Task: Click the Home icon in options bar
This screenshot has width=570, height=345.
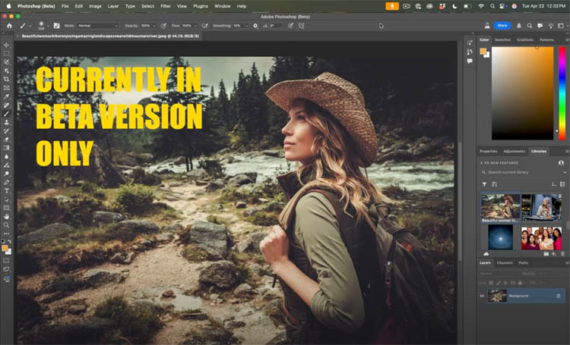Action: pyautogui.click(x=9, y=25)
